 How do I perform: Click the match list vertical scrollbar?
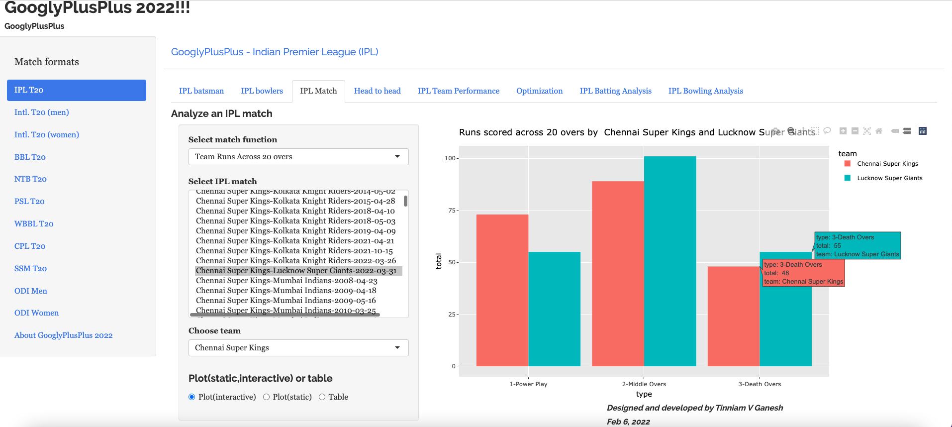click(x=405, y=202)
